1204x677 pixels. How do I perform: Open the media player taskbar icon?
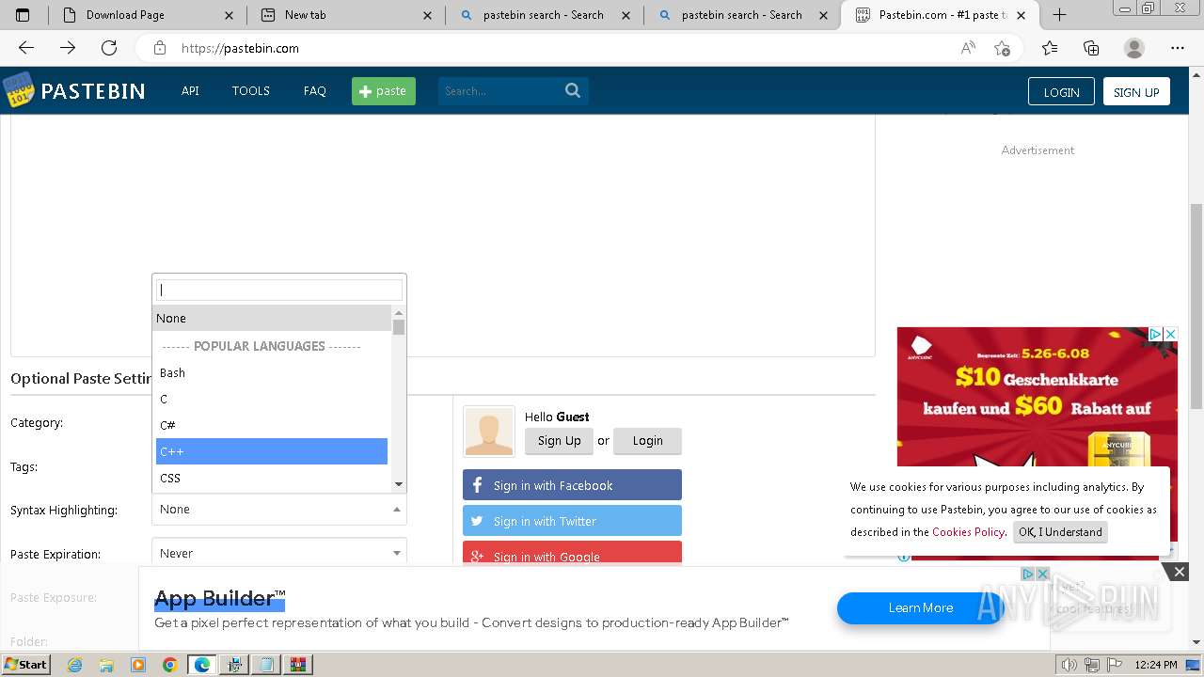coord(138,665)
